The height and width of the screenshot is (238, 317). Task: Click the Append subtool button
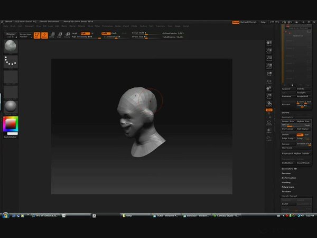288,89
